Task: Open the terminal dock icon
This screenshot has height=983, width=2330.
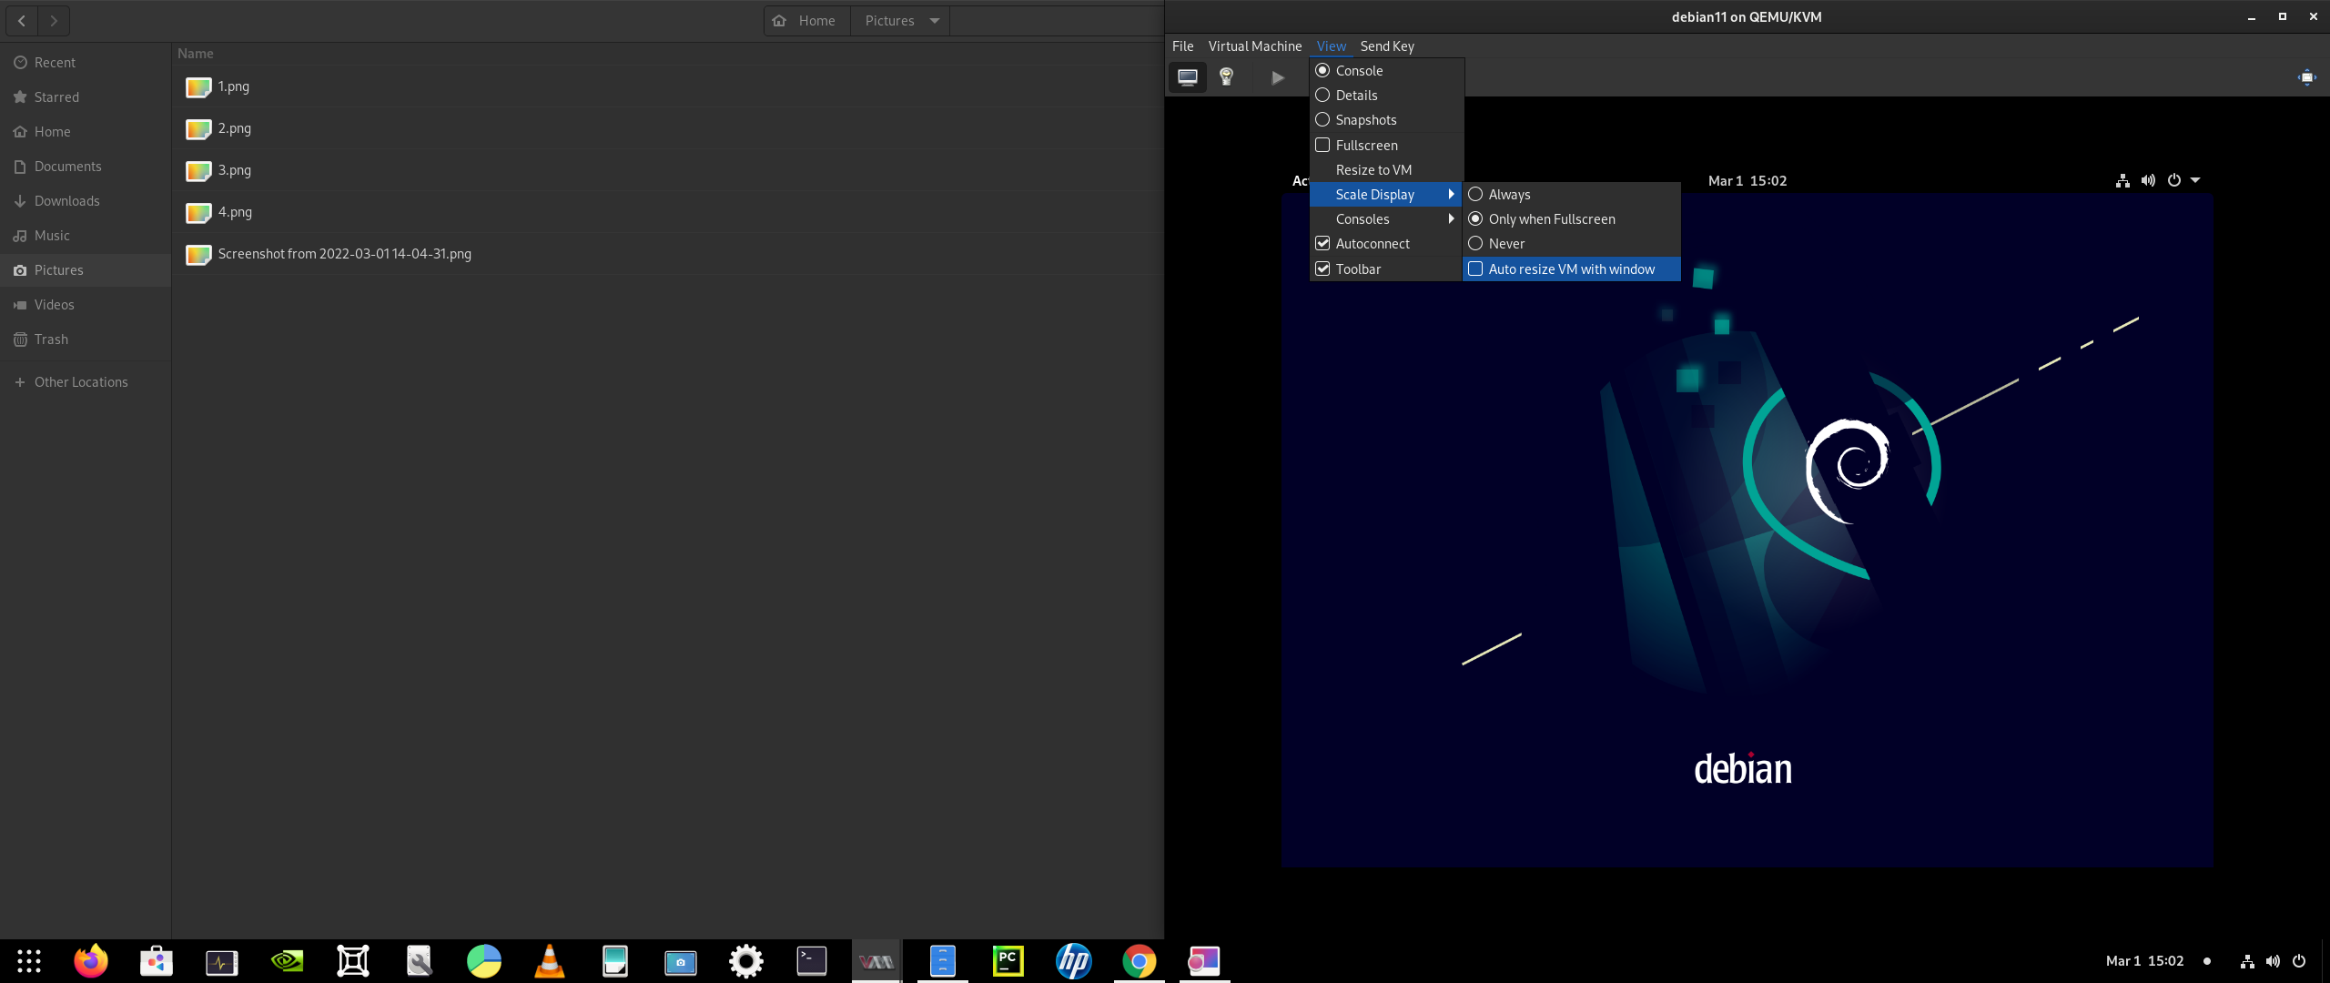Action: [811, 961]
